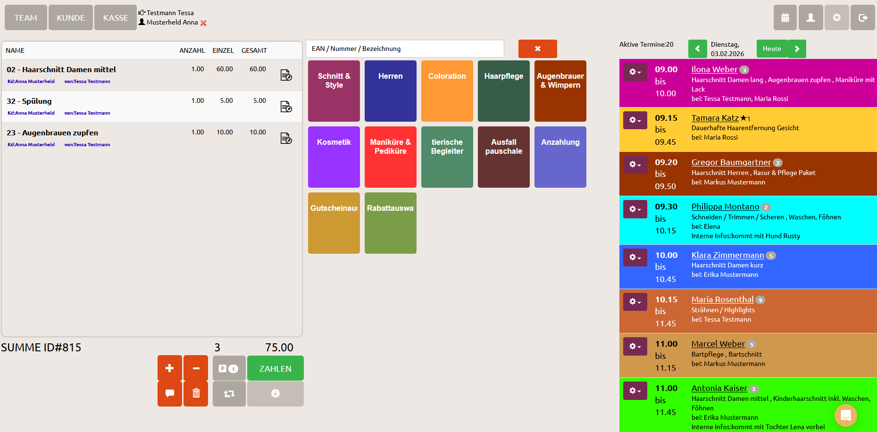Screen dimensions: 877x432
Task: Remove customer Musterheld Anna with red X
Action: click(x=203, y=23)
